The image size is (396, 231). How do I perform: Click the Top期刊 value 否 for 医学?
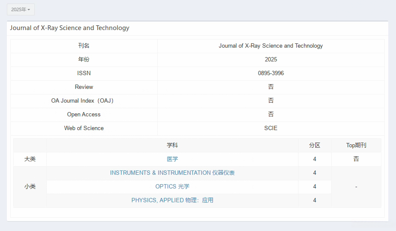[356, 159]
